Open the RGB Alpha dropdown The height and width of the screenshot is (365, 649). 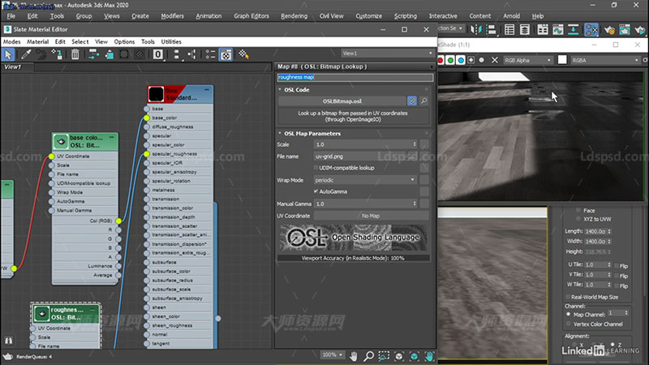pos(528,60)
